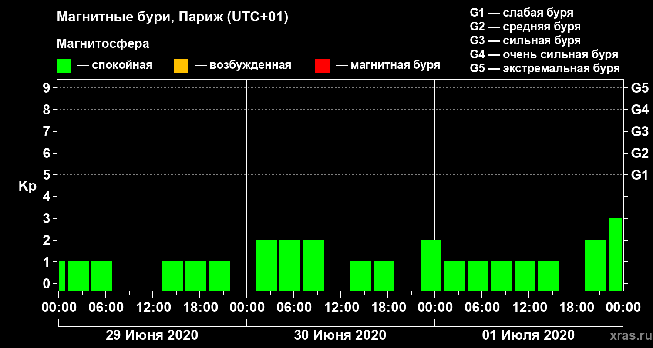Click the chart title "Магнитные бури, Париж (UTC+01)"
This screenshot has width=653, height=348.
click(172, 18)
